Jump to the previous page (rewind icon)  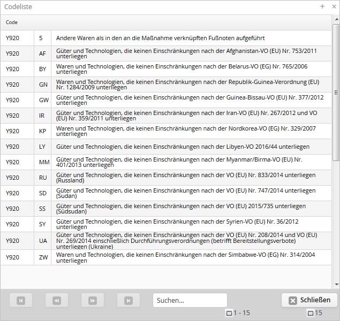coord(57,301)
